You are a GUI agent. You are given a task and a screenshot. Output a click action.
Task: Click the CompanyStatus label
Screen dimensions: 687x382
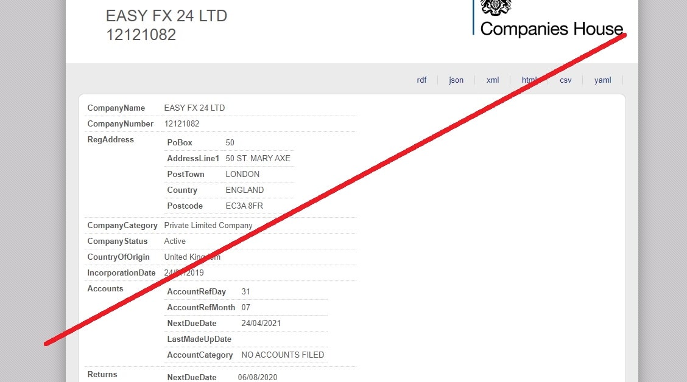118,241
